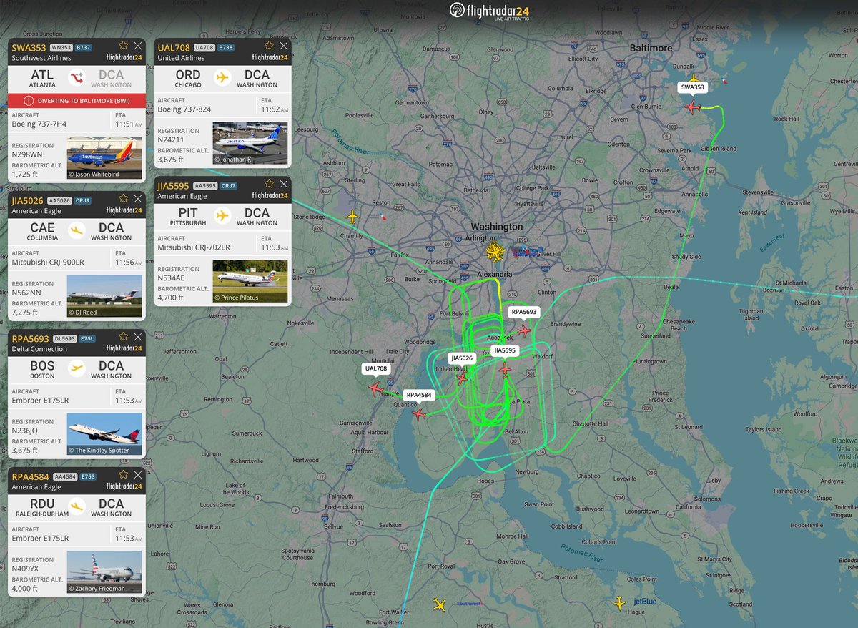858x628 pixels.
Task: Click CAE origin on JIA5026 card
Action: coord(43,228)
